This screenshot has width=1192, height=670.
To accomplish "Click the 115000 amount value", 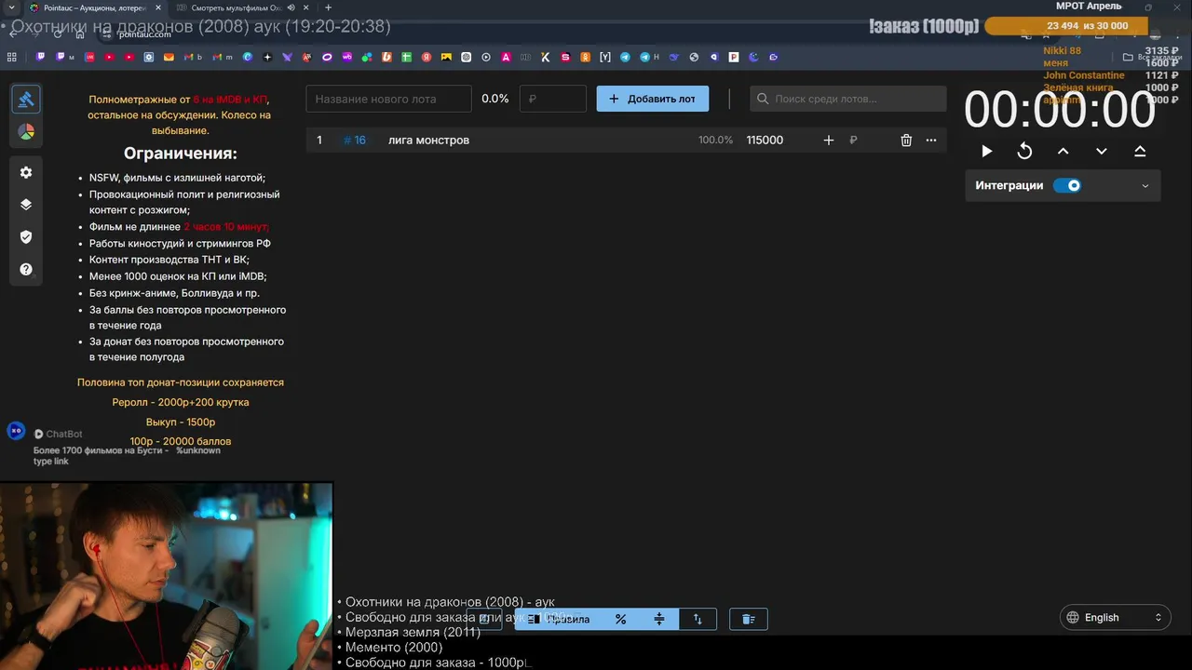I will pyautogui.click(x=765, y=140).
